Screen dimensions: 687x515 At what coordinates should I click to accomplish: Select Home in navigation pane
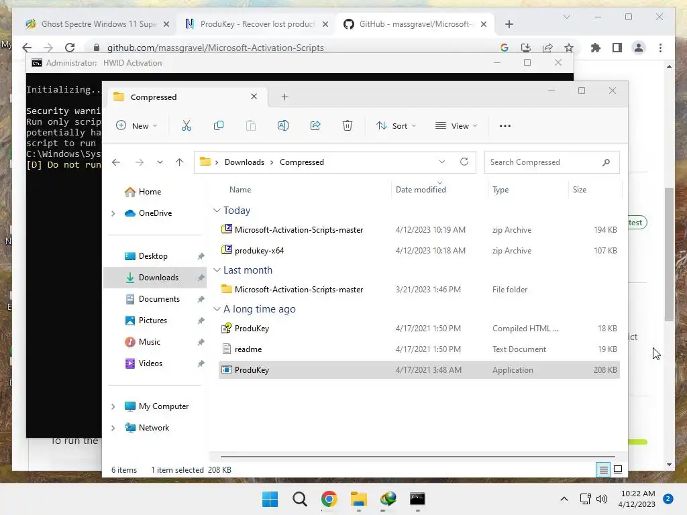tap(150, 192)
